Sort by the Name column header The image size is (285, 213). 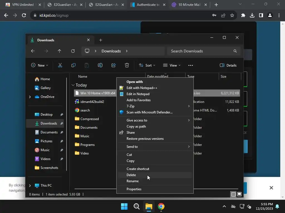pyautogui.click(x=82, y=77)
